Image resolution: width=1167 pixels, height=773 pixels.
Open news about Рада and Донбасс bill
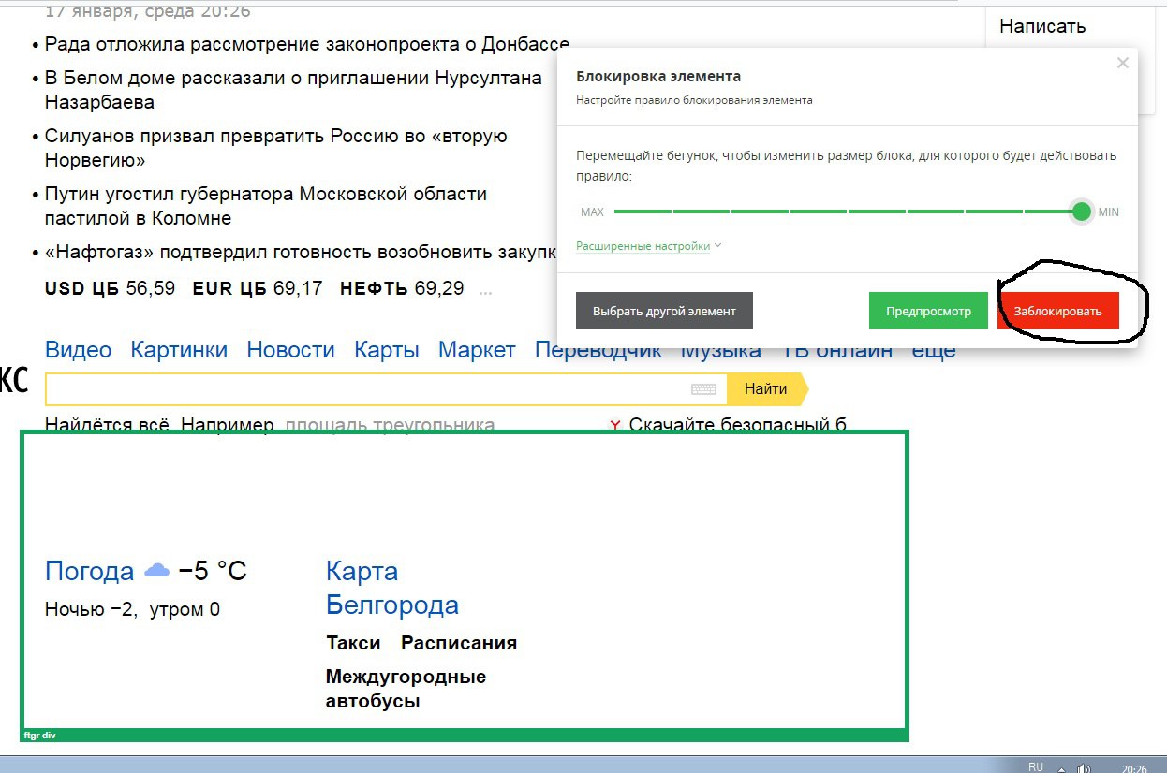(306, 44)
